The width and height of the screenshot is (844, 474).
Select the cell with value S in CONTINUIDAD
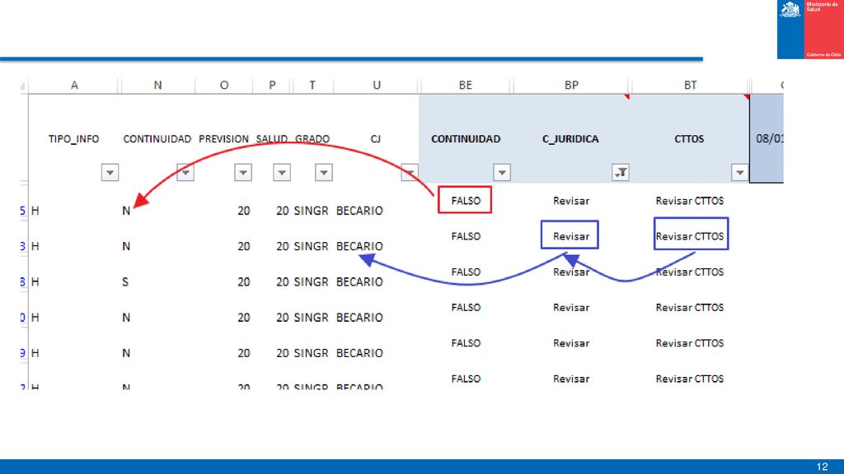coord(125,281)
